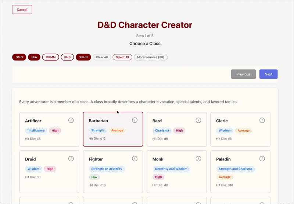The image size is (294, 204).
Task: Select the Bard class card
Action: coord(177,129)
